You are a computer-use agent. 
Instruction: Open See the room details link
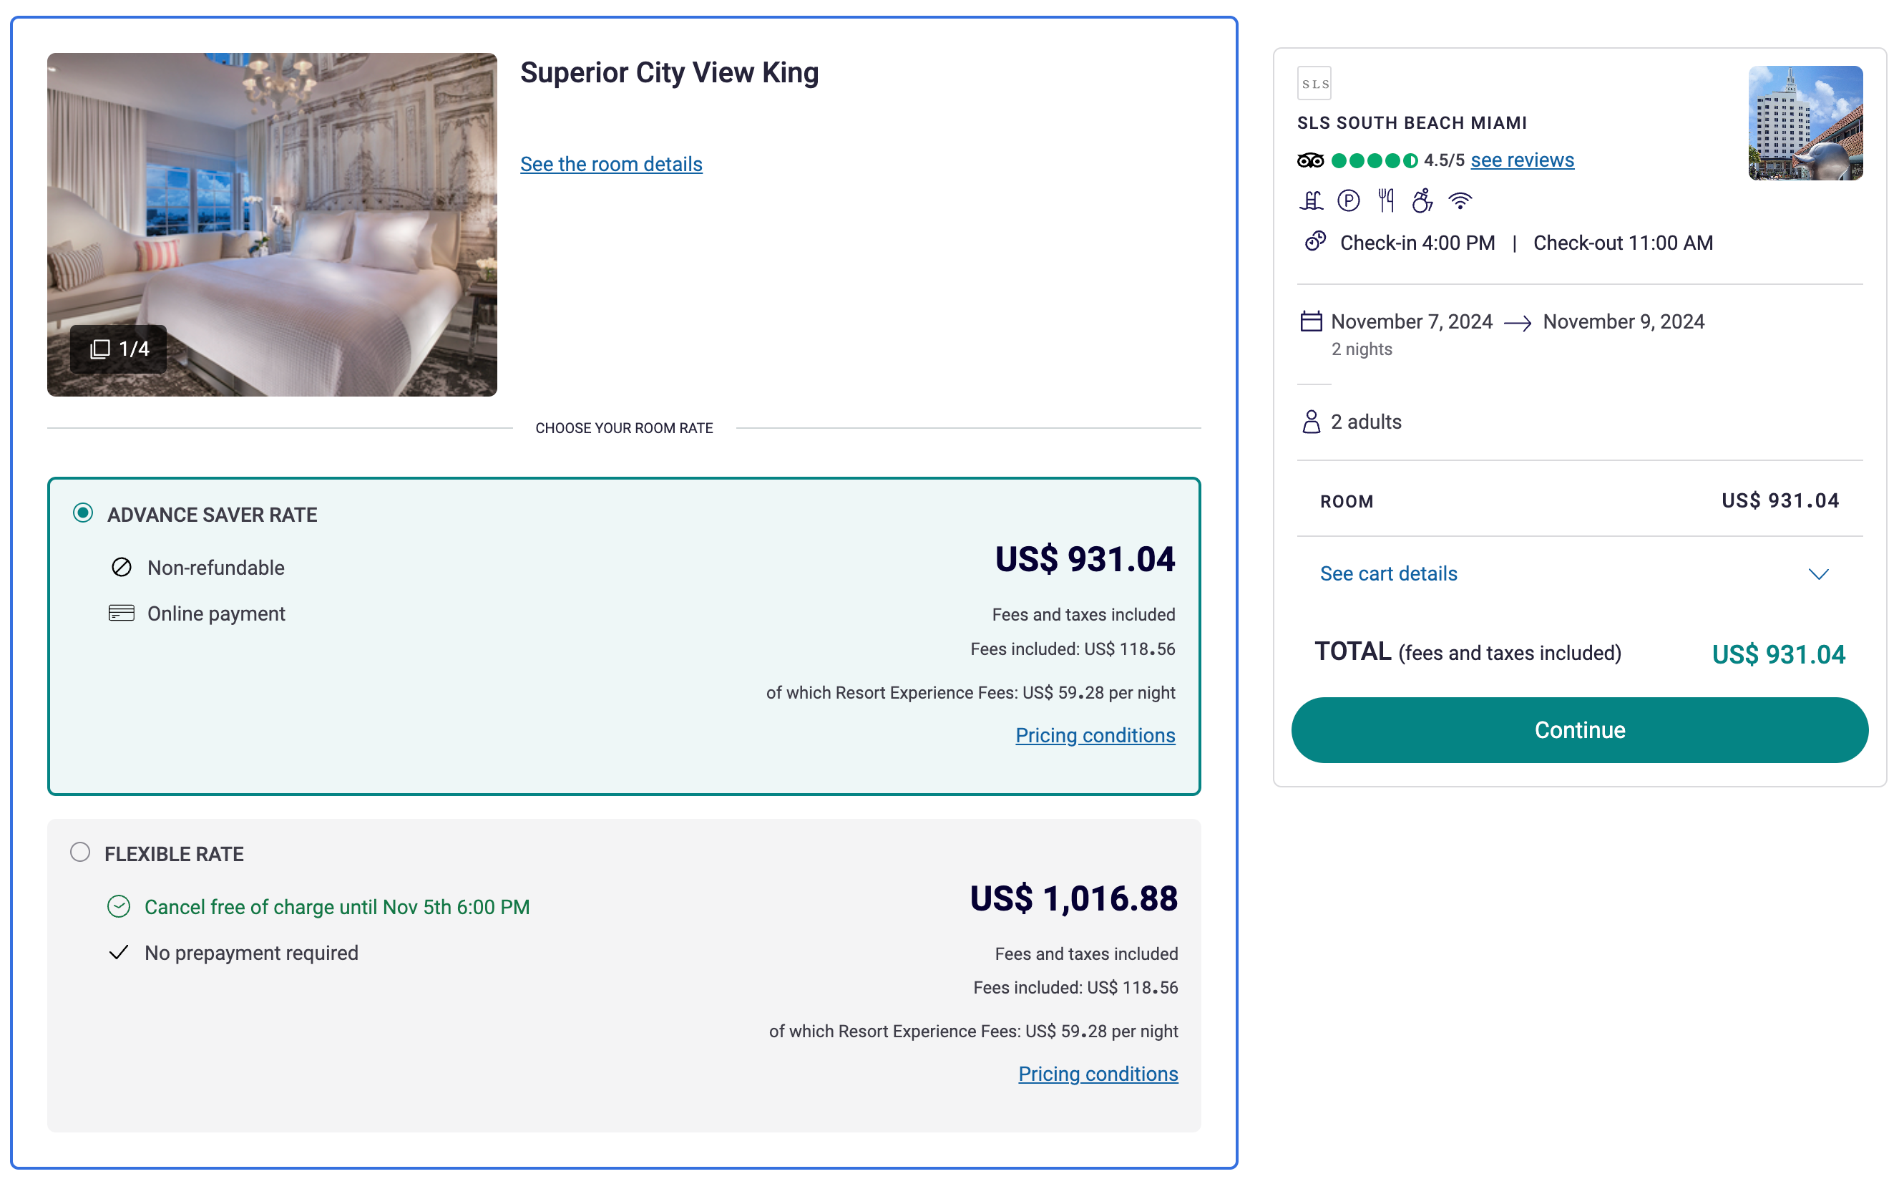pos(610,164)
